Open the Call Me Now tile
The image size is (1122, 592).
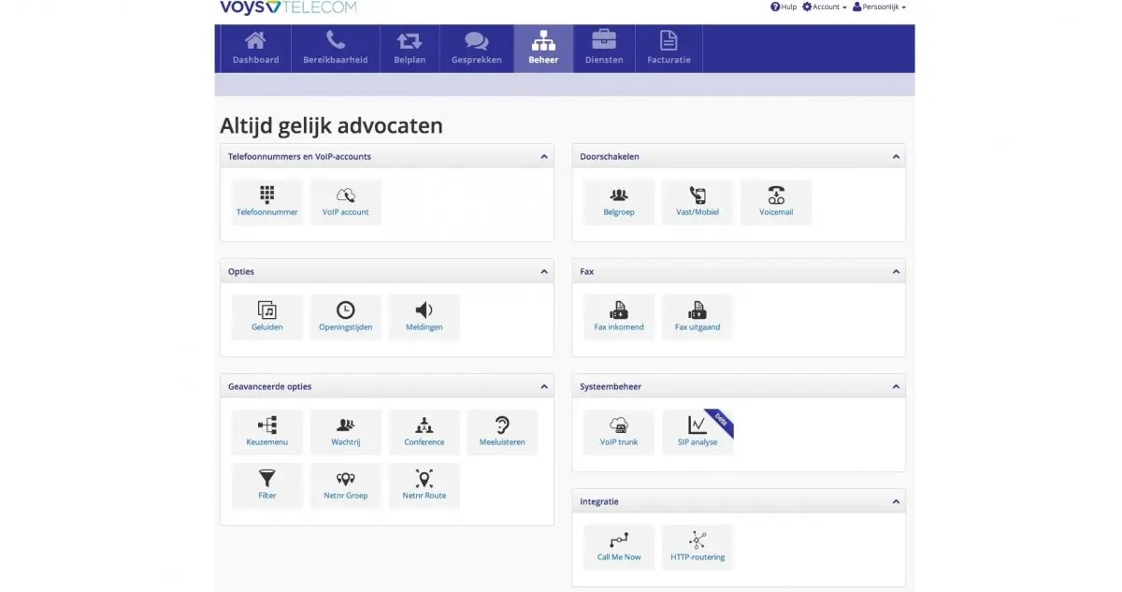(619, 547)
